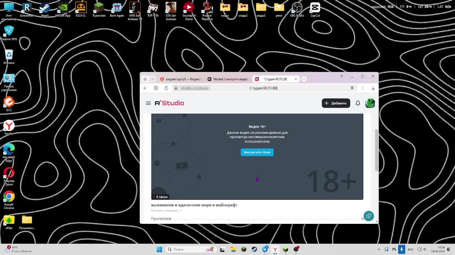Image resolution: width=455 pixels, height=255 pixels.
Task: Confirm age with Мне уже есть 18 лет
Action: 257,152
